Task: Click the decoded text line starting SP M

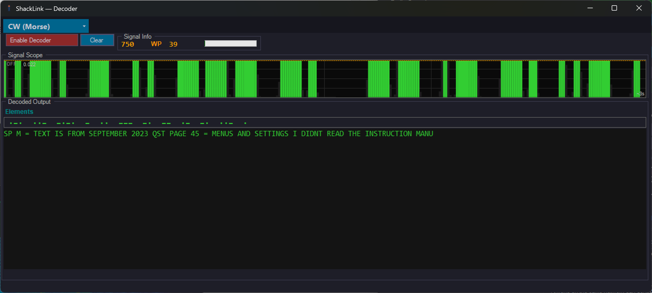Action: point(218,134)
